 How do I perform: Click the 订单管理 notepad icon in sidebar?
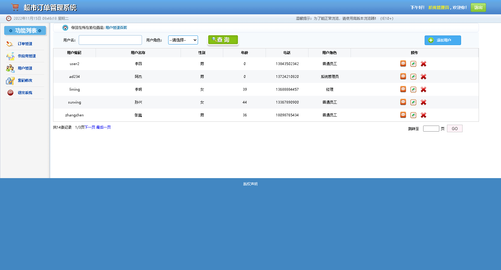[10, 44]
